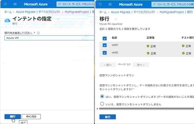The image size is (194, 124).
Task: Click the green health icon for vm02 正常性
Action: [x=148, y=53]
